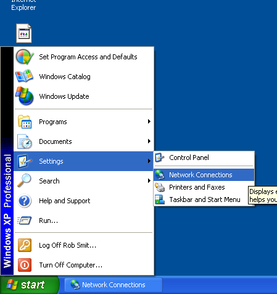277x294 pixels.
Task: Click the Programs folder icon
Action: 25,122
